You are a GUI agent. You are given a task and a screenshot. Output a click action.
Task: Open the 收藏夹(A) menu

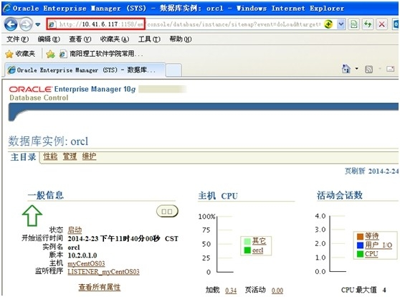coord(115,39)
